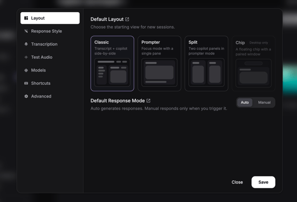Open external link icon beside Default Layout
The height and width of the screenshot is (202, 297).
(127, 19)
